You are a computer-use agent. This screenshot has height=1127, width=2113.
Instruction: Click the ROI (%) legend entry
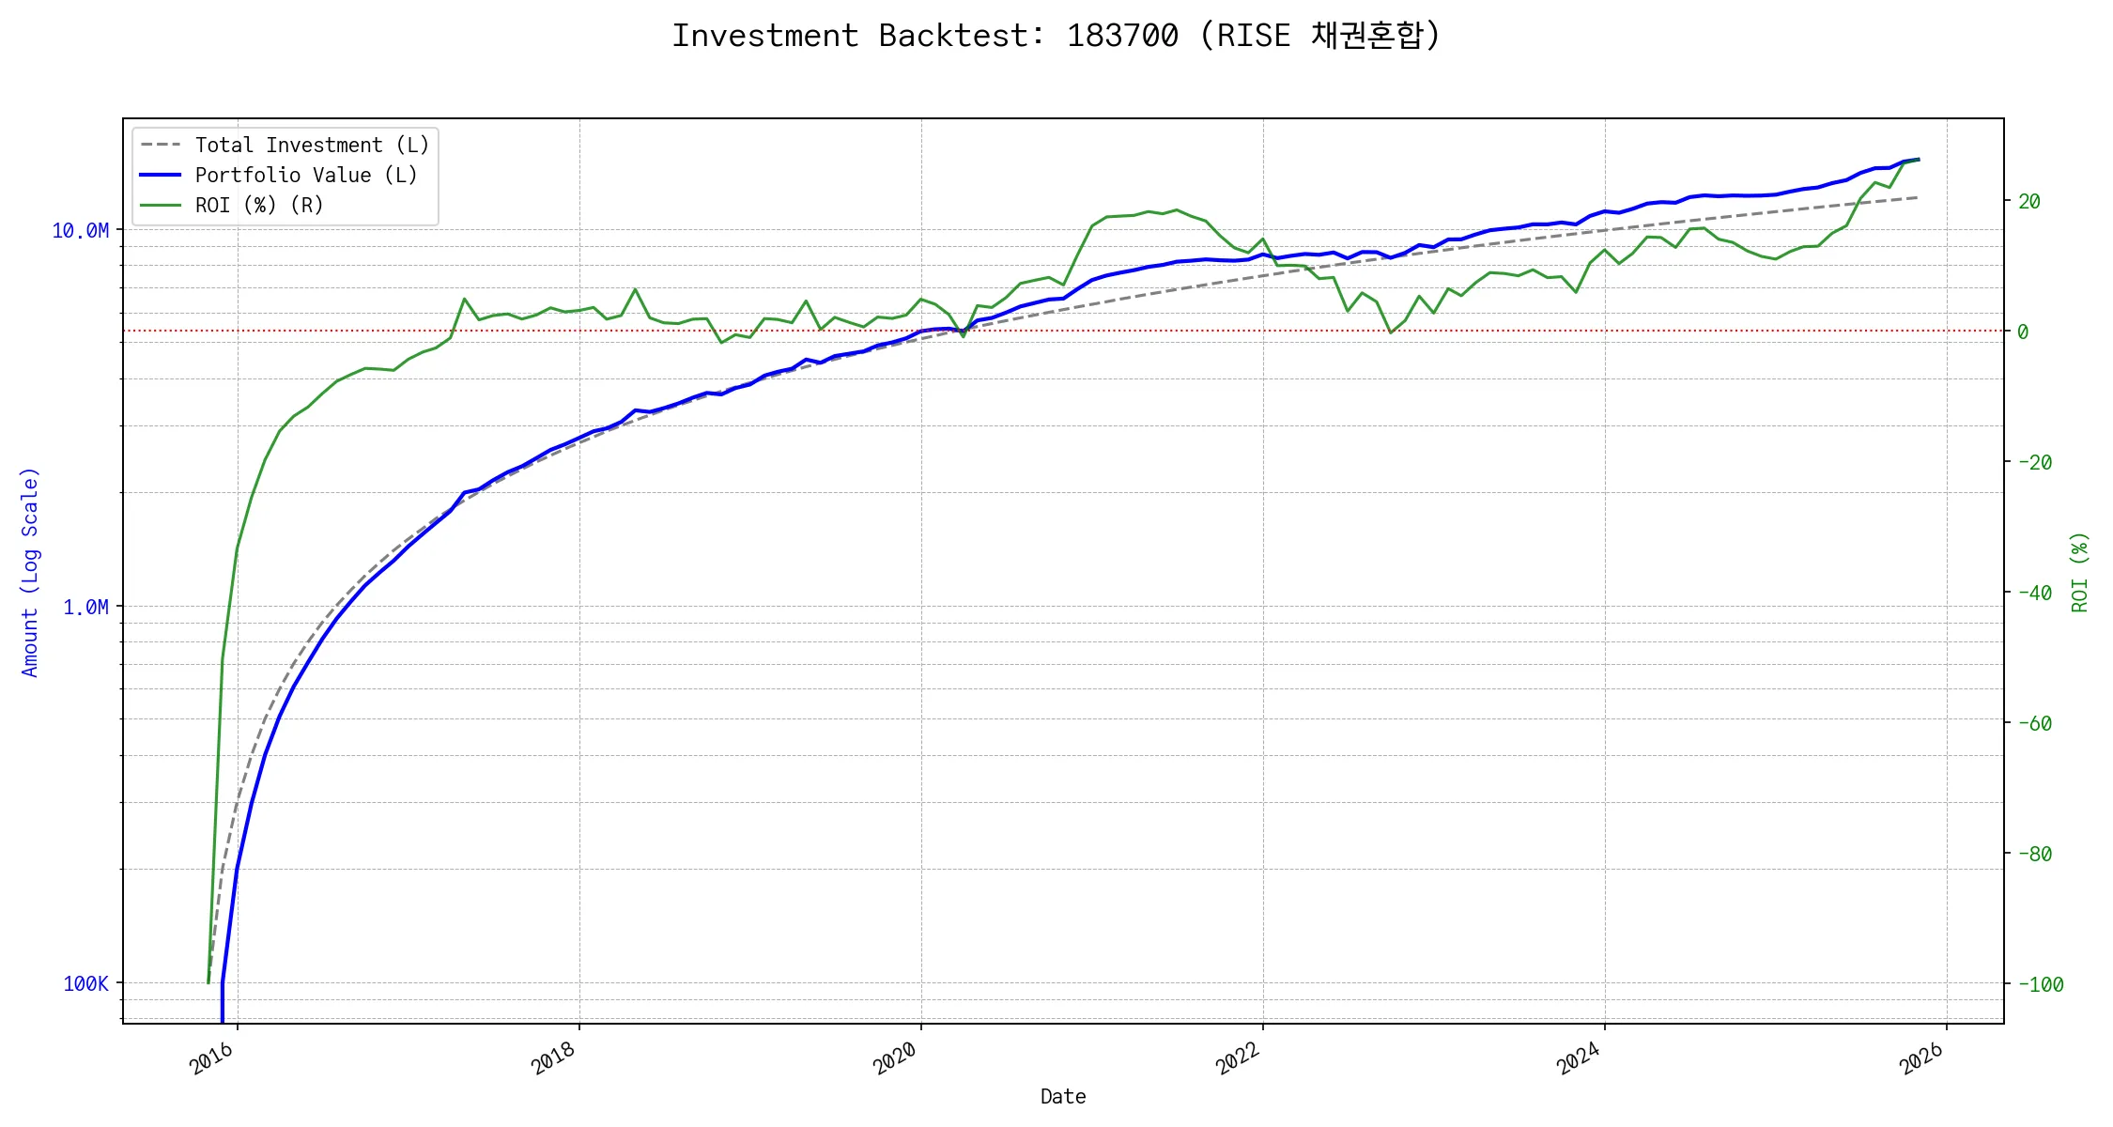(259, 205)
